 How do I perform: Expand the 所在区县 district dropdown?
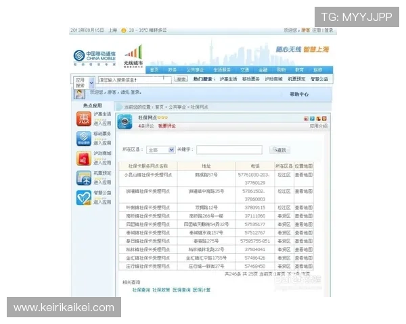tap(160, 150)
